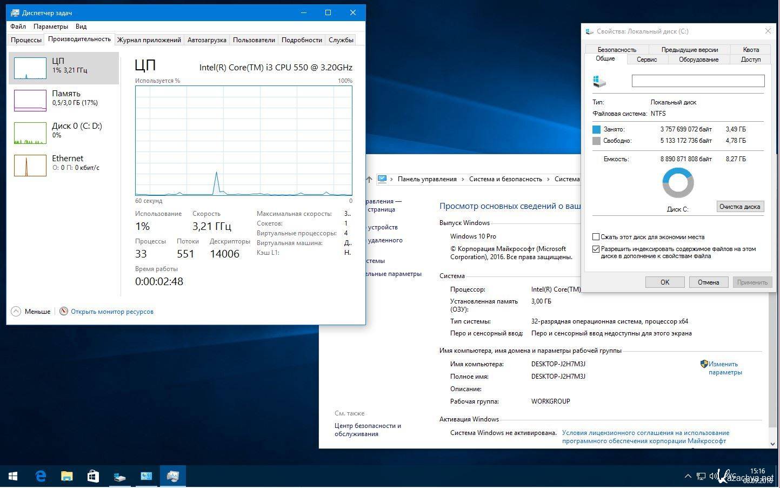The height and width of the screenshot is (488, 780).
Task: Open the Параметры menu in Task Manager
Action: tap(50, 27)
